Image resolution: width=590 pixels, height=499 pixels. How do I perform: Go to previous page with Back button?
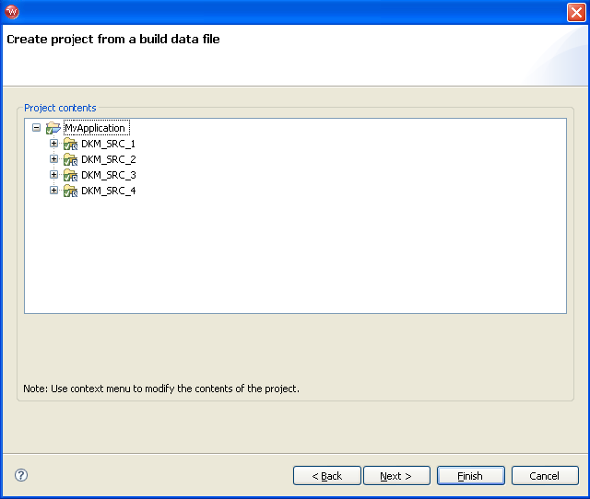327,476
